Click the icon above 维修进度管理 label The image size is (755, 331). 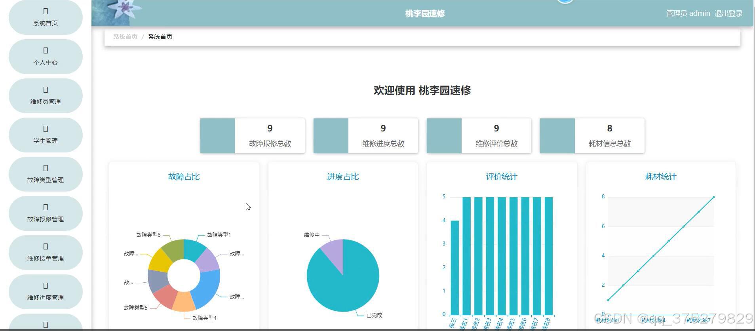click(x=46, y=286)
